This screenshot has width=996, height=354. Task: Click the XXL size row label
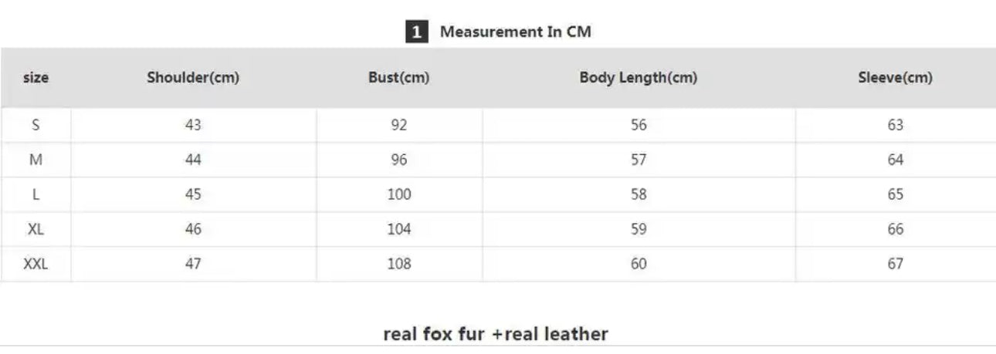36,265
